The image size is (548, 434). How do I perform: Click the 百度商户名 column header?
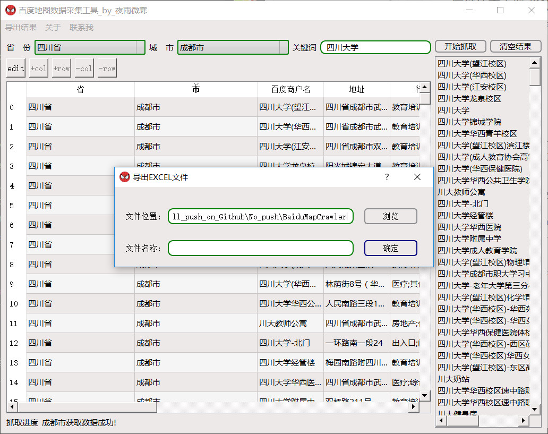click(x=290, y=90)
